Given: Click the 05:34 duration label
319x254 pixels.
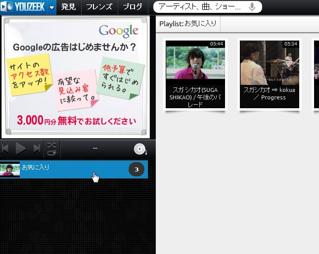Looking at the screenshot, I should click(291, 44).
